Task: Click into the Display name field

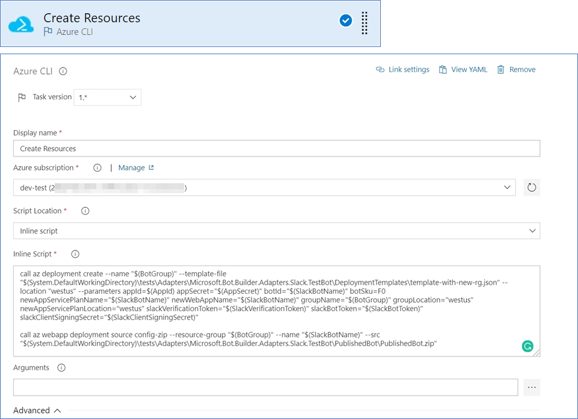Action: point(277,148)
